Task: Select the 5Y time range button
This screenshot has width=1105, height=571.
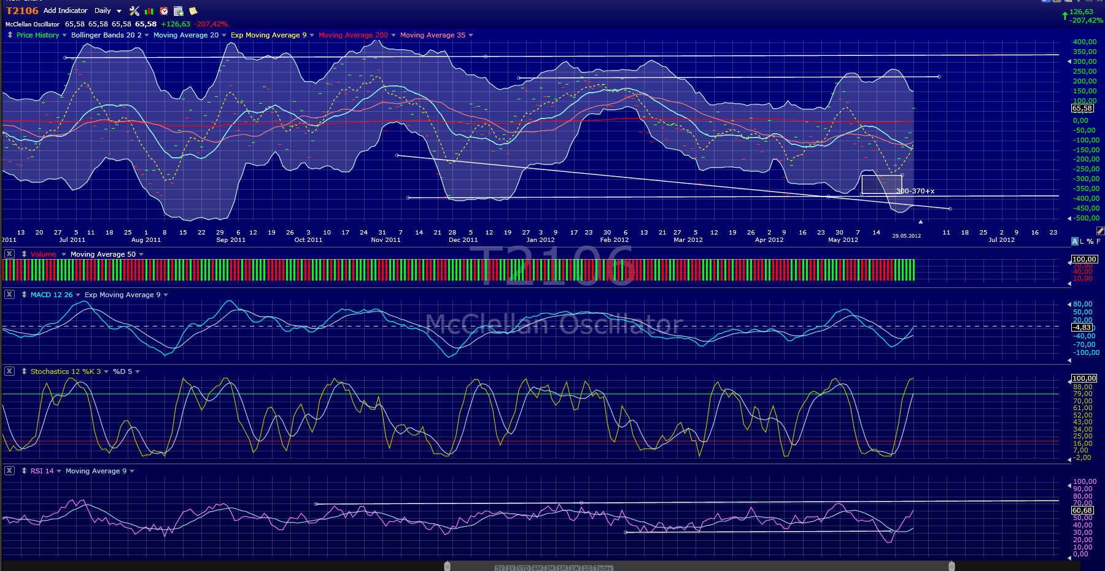Action: pos(500,568)
